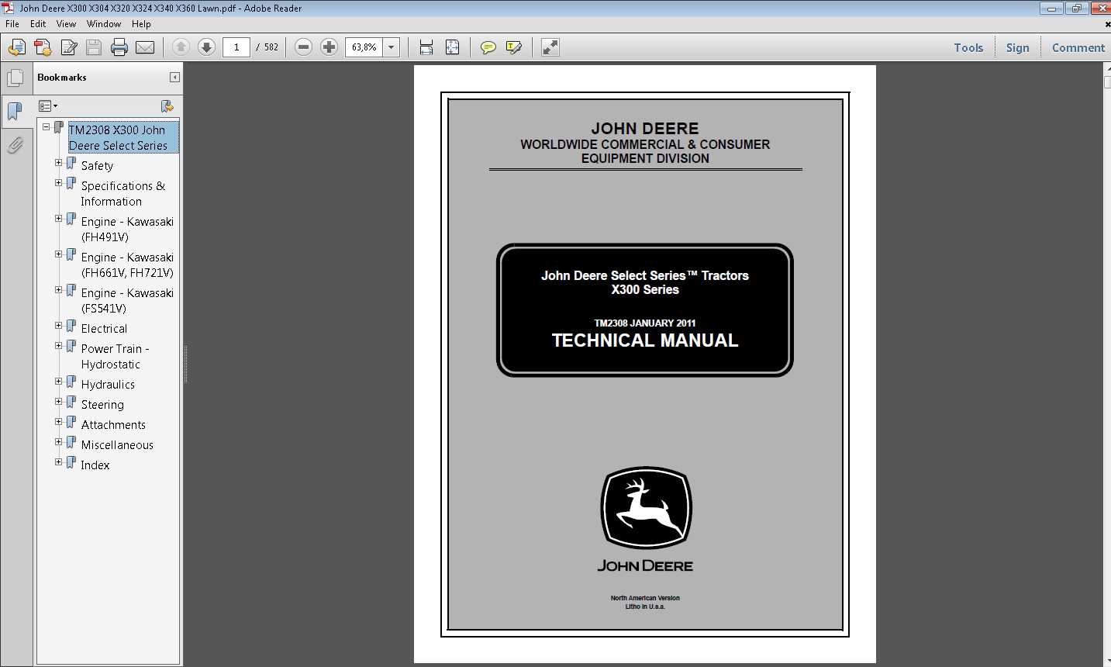Screen dimensions: 1111x667
Task: Select the Hydraulics bookmark
Action: click(108, 384)
